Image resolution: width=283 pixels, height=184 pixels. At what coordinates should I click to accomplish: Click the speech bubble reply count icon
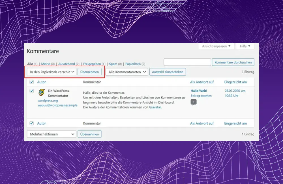point(194,102)
